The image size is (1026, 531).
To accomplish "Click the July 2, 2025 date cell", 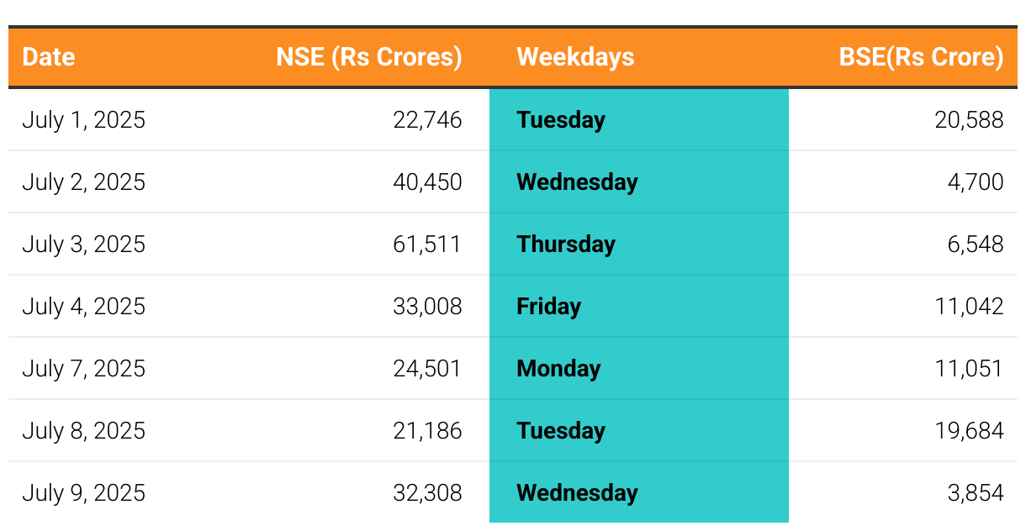I will click(x=83, y=182).
